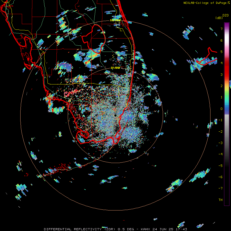Click the 100 NMI range ring label
The height and width of the screenshot is (231, 231).
115,20
